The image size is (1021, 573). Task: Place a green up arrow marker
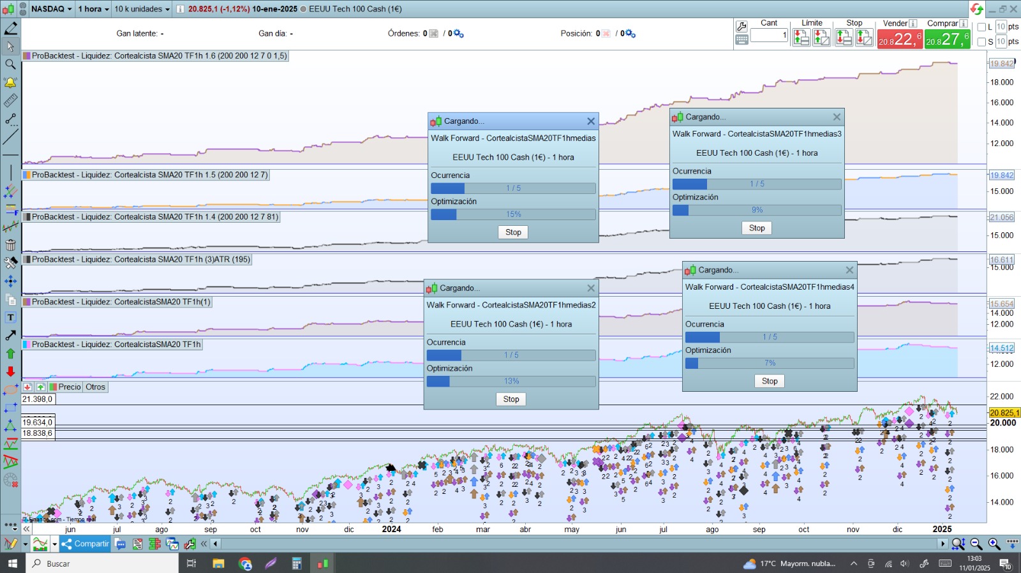(x=11, y=353)
